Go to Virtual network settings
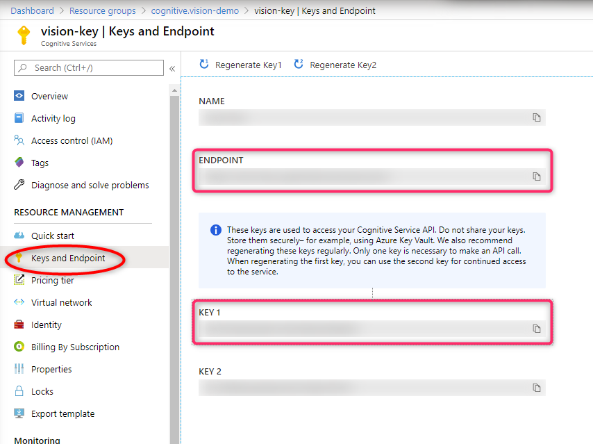Viewport: 593px width, 444px height. [62, 302]
